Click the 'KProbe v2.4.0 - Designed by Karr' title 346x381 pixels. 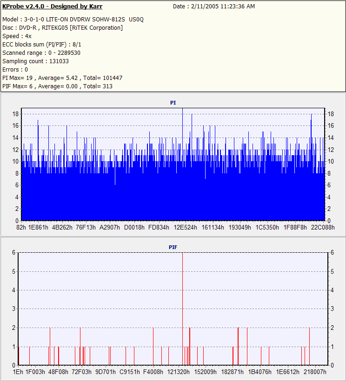click(x=52, y=7)
